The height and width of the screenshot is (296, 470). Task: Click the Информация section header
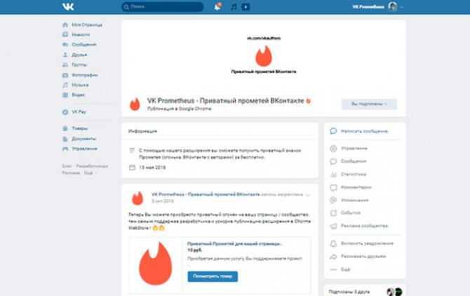tap(142, 131)
